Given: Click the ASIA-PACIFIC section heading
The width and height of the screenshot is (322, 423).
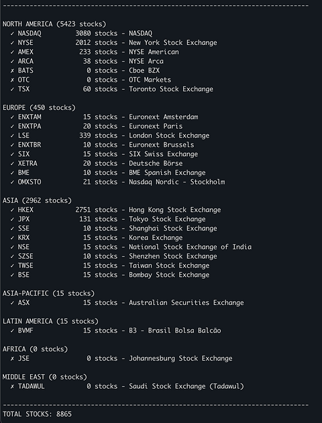Looking at the screenshot, I should [x=48, y=293].
